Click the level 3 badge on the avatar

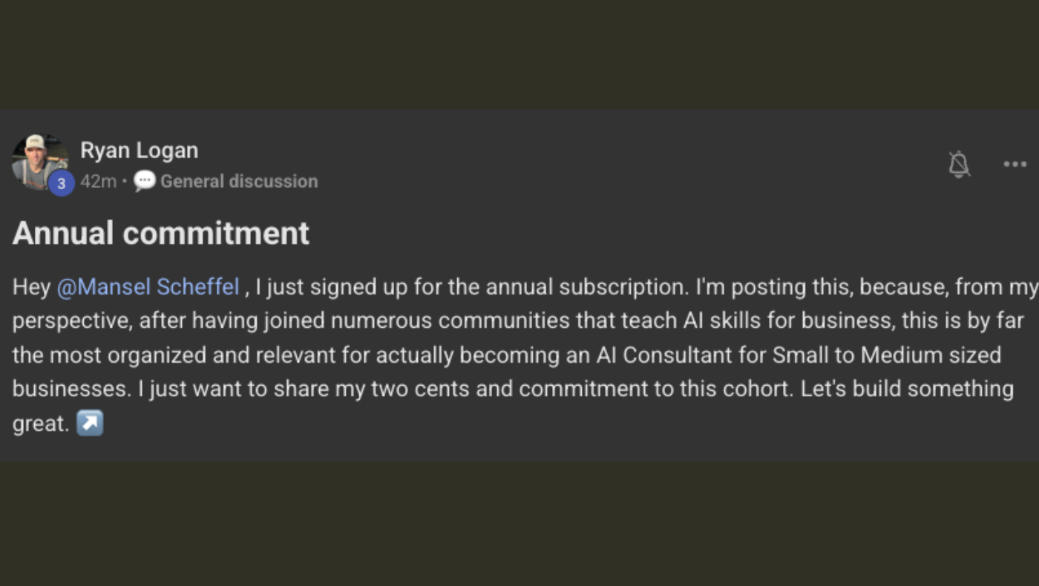[62, 183]
